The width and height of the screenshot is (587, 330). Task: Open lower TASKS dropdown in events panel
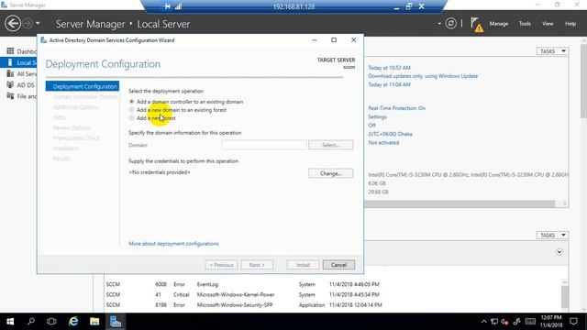pos(552,235)
